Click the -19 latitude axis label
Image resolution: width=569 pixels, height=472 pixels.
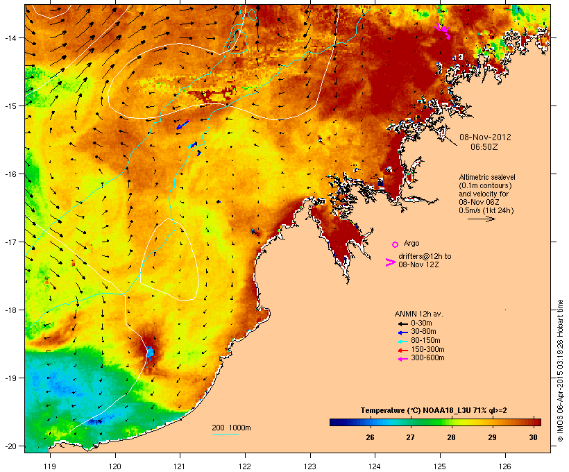pyautogui.click(x=10, y=378)
